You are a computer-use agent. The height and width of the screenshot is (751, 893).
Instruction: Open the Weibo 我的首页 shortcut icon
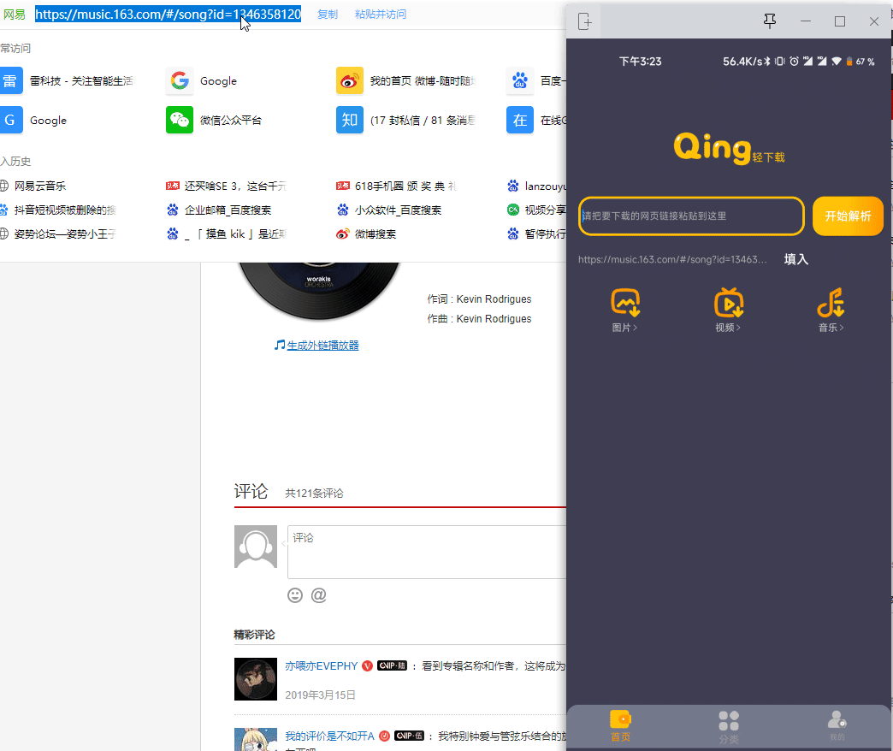[350, 81]
